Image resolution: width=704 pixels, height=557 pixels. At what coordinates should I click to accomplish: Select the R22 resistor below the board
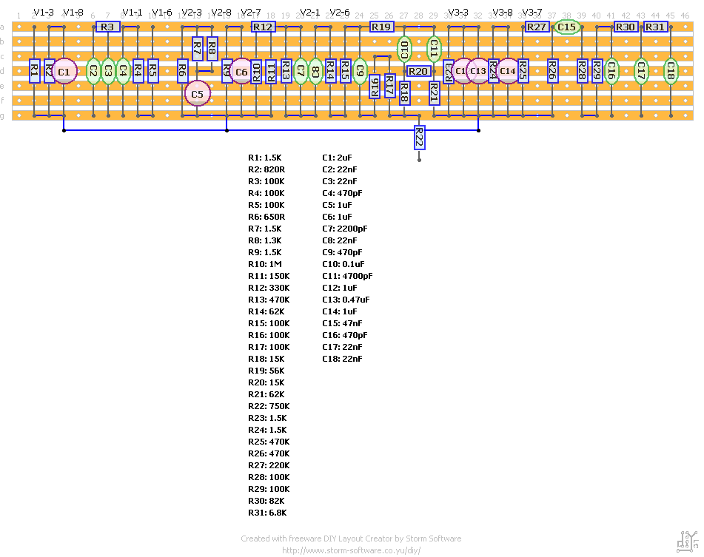pos(419,138)
